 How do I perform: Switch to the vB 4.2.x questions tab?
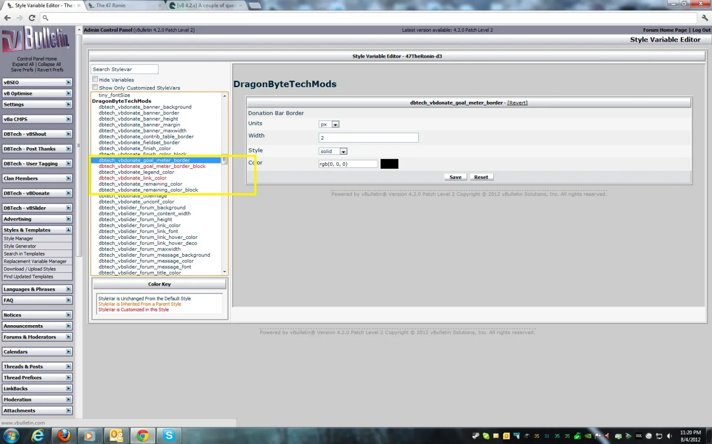[206, 6]
